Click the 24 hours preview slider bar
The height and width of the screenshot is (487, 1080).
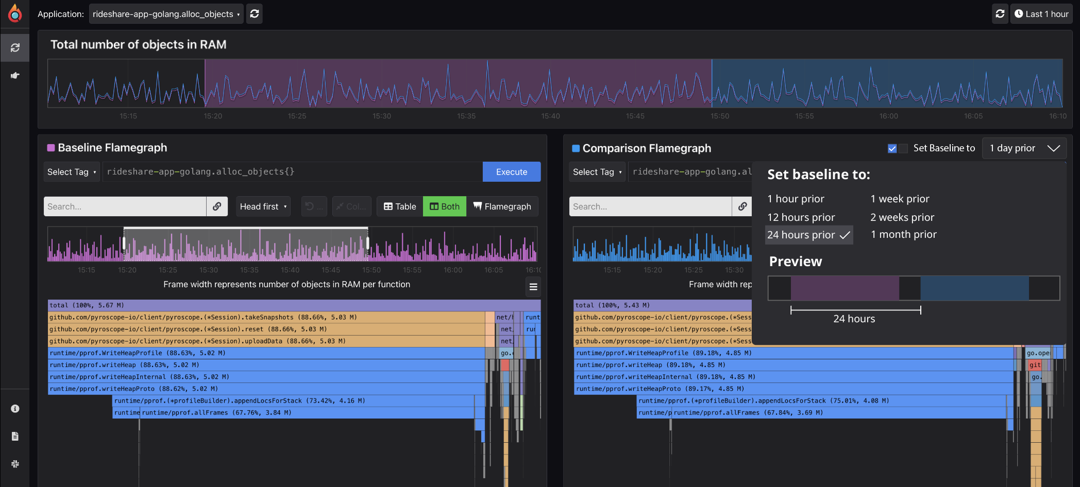click(855, 310)
